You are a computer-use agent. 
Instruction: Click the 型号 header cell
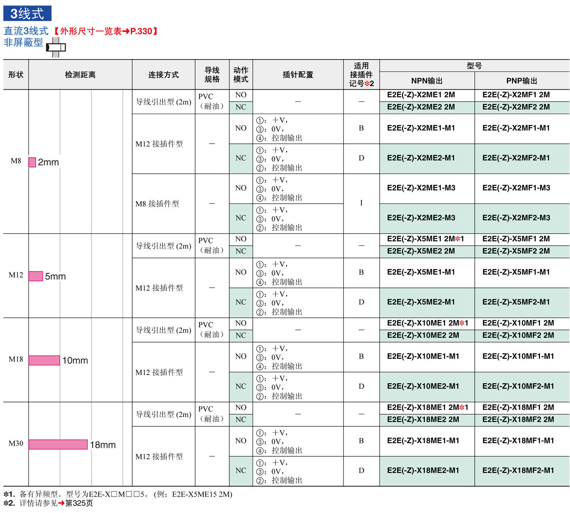pyautogui.click(x=474, y=66)
